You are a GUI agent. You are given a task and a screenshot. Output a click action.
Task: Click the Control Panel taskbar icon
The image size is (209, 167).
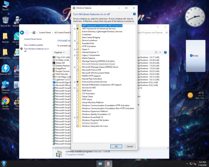point(100,164)
